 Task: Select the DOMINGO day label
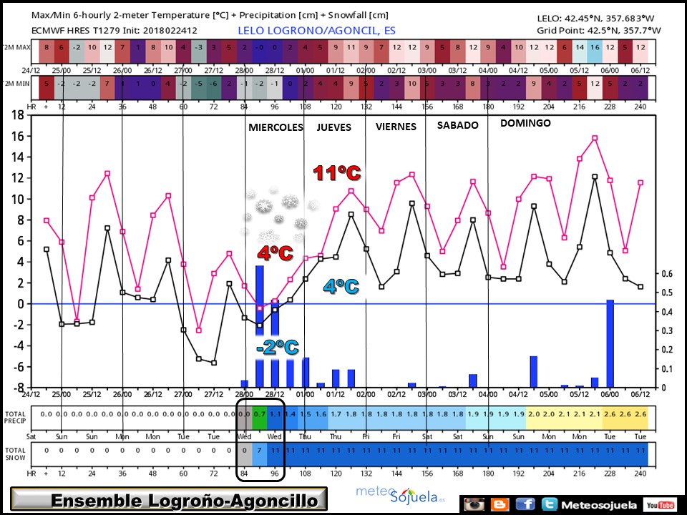(525, 123)
